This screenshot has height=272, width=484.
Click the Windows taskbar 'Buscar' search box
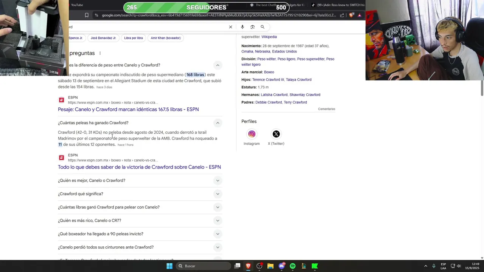click(204, 266)
